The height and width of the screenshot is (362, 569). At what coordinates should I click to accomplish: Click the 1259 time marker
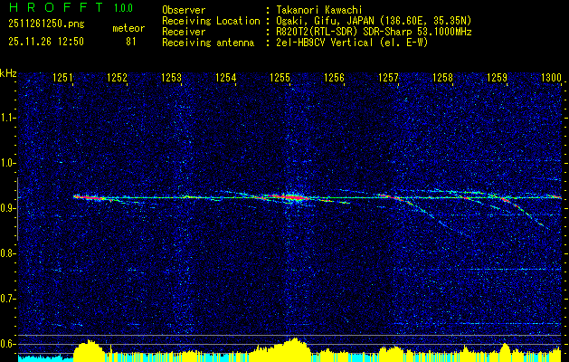point(497,77)
